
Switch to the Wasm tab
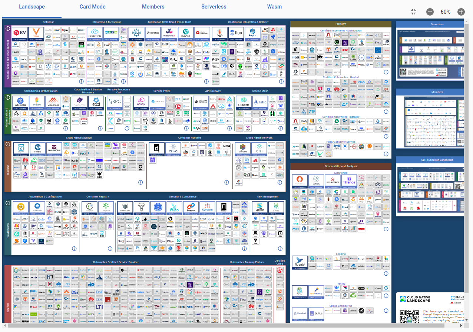coord(274,7)
